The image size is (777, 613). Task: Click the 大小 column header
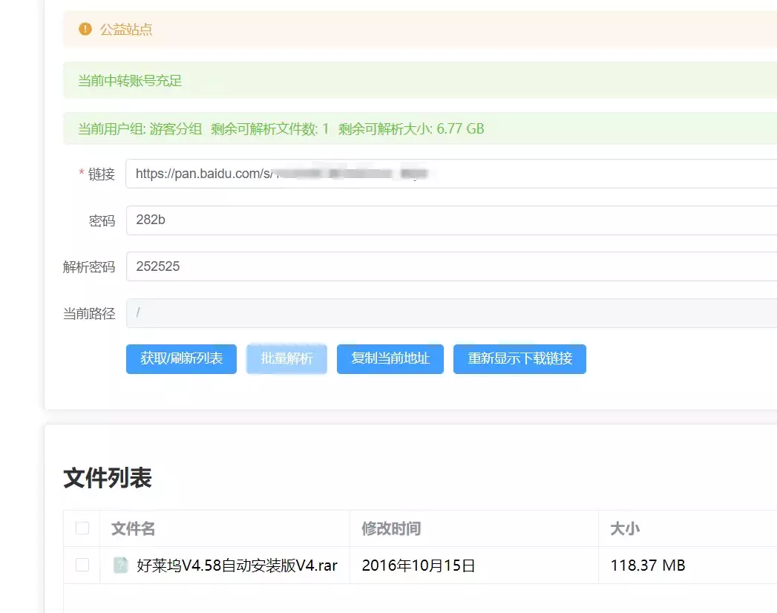[x=625, y=529]
